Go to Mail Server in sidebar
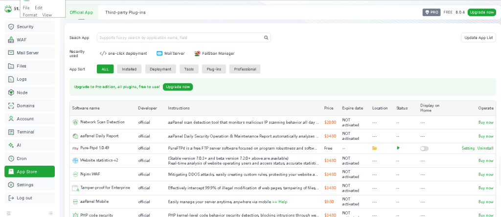This screenshot has width=501, height=217. (29, 53)
